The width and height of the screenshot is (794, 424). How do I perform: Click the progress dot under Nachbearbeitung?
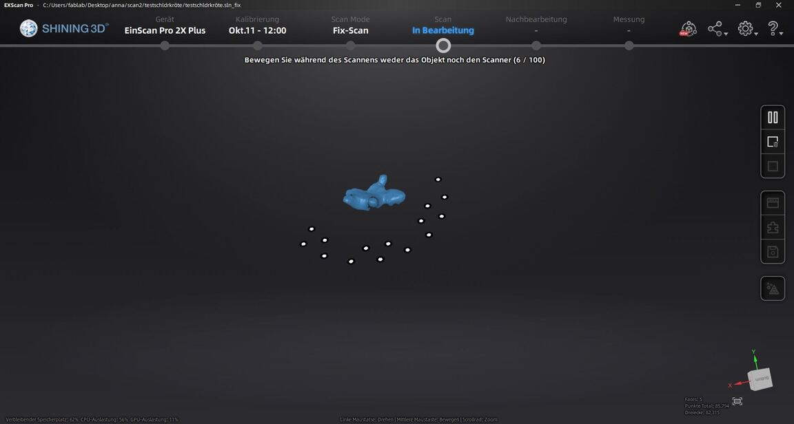[x=536, y=45]
